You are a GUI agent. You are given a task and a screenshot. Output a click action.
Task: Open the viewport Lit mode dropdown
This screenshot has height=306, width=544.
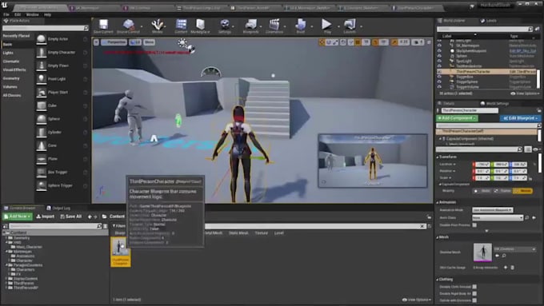135,42
